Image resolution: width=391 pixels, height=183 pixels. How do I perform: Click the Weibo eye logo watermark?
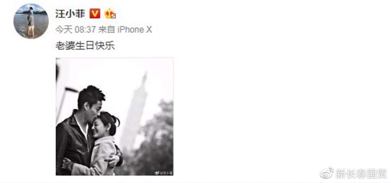pyautogui.click(x=327, y=173)
